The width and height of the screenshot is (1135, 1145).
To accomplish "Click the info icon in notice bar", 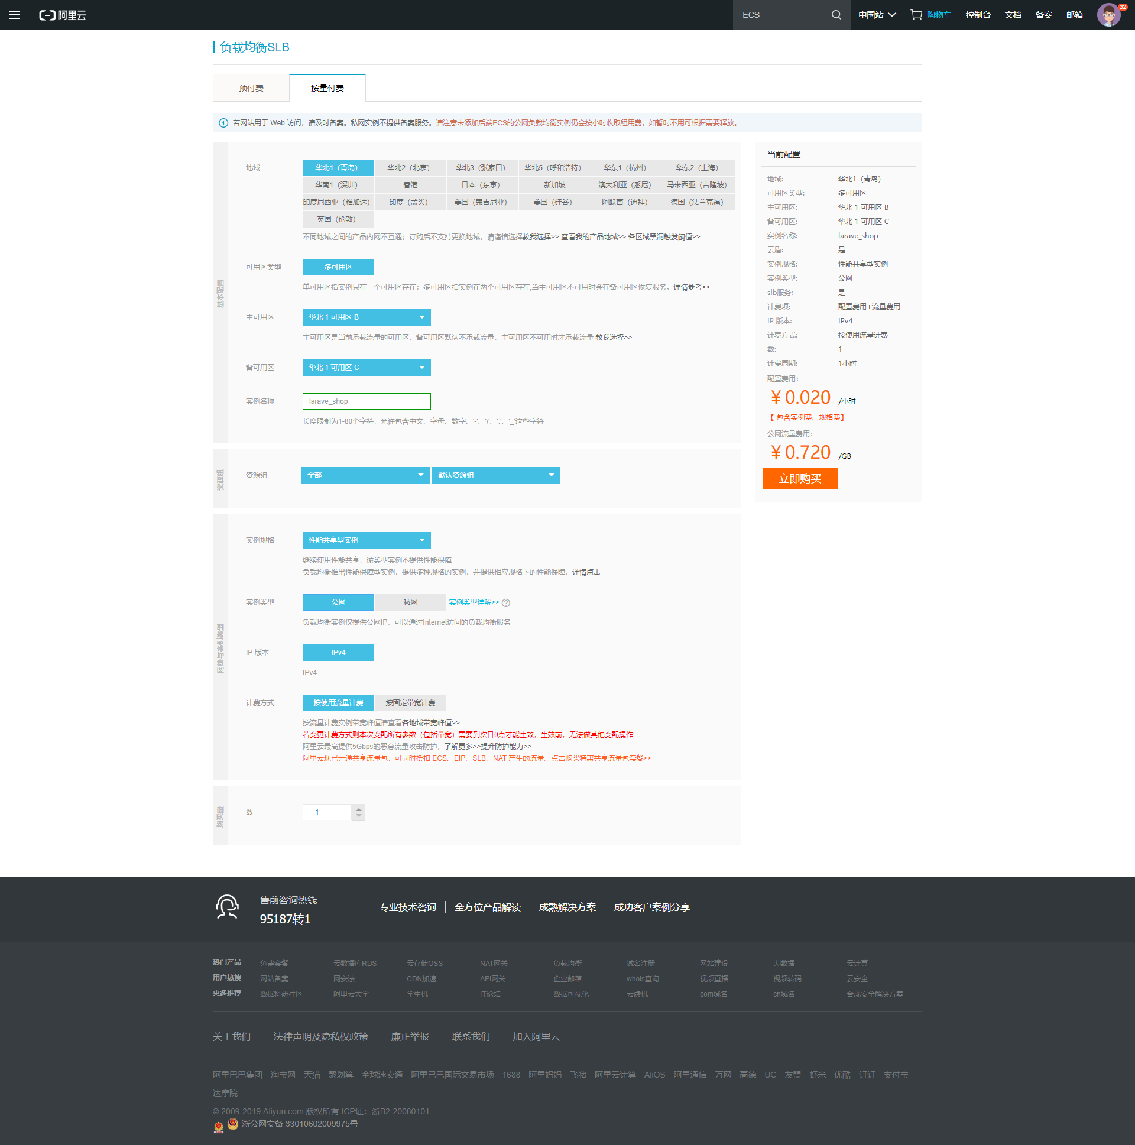I will coord(223,124).
